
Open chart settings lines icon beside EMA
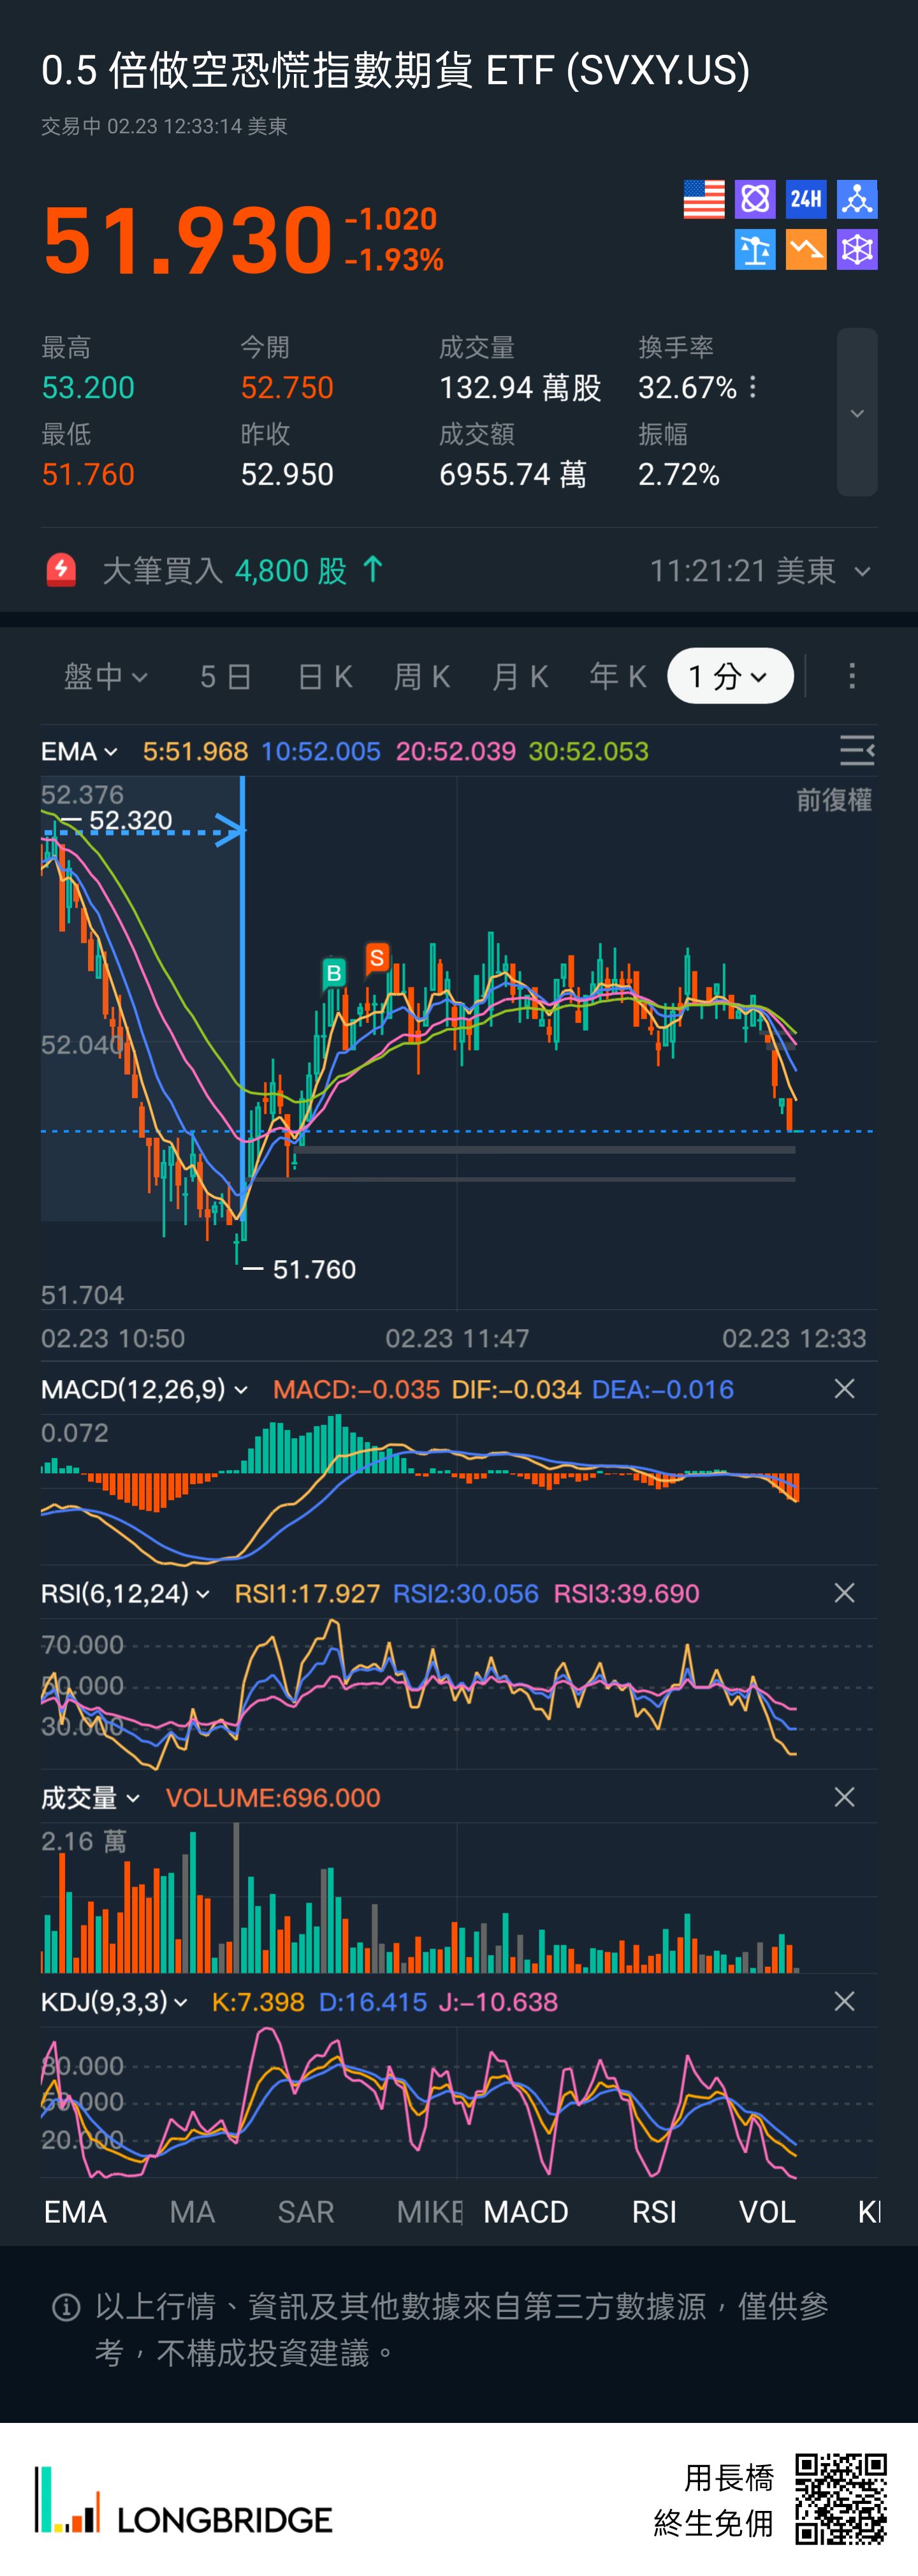tap(856, 750)
